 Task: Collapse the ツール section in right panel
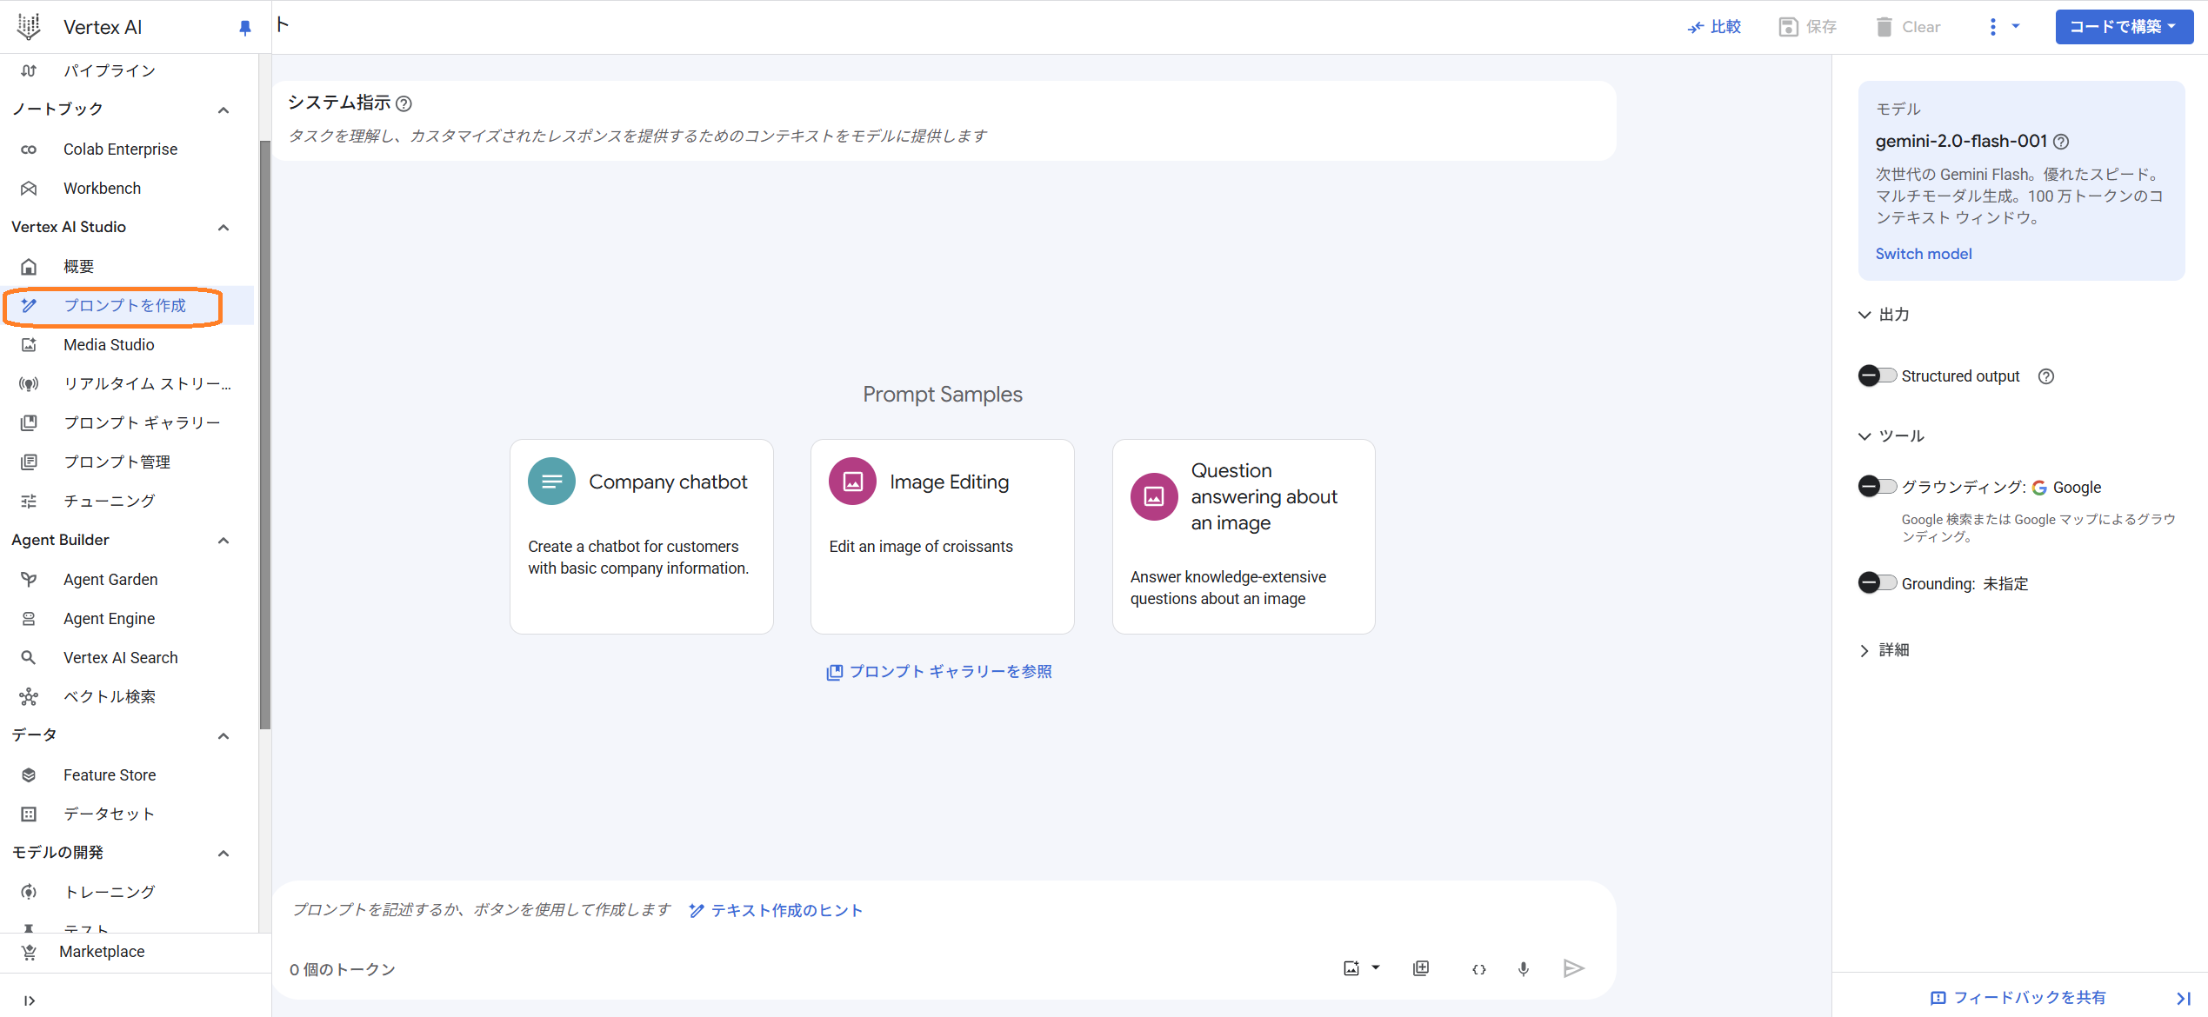coord(1864,436)
